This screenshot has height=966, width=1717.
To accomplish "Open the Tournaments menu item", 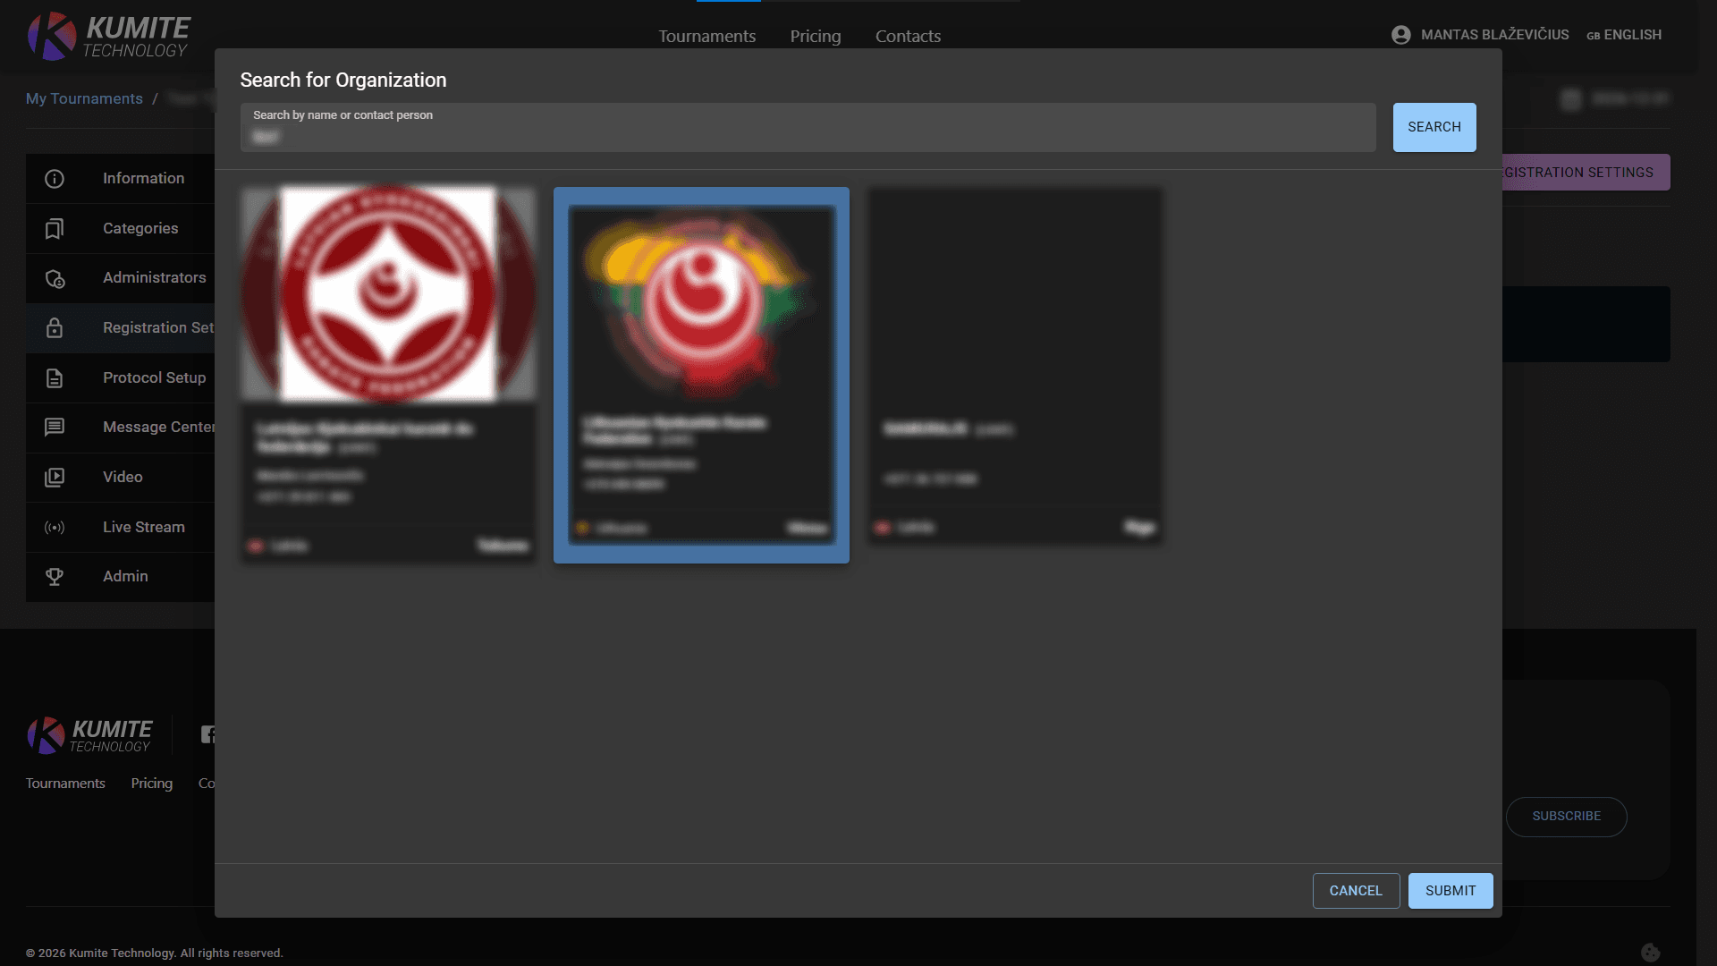I will pyautogui.click(x=706, y=36).
